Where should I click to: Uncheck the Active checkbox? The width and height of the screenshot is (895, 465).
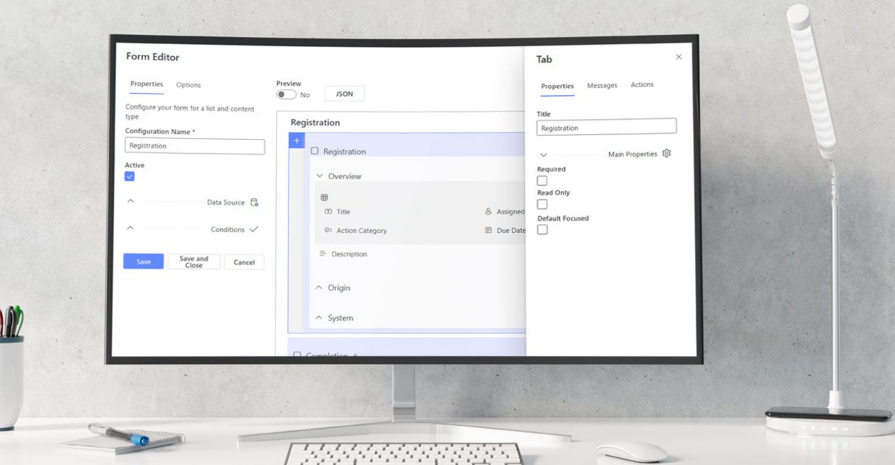[129, 176]
